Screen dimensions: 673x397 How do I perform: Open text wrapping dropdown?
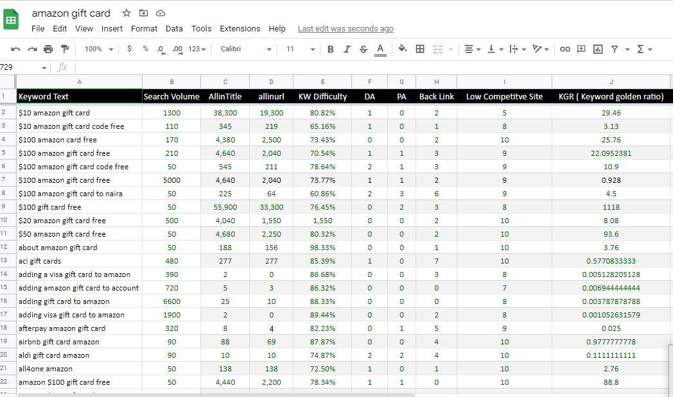pyautogui.click(x=518, y=49)
